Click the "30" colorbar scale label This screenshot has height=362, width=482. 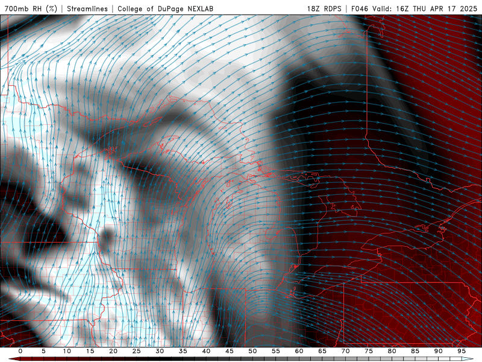pos(160,351)
